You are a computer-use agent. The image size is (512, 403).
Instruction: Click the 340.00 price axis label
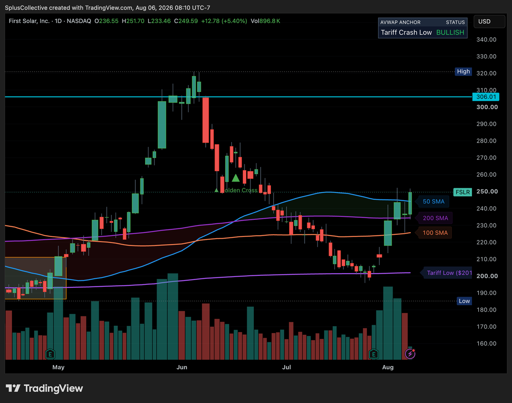click(x=486, y=39)
